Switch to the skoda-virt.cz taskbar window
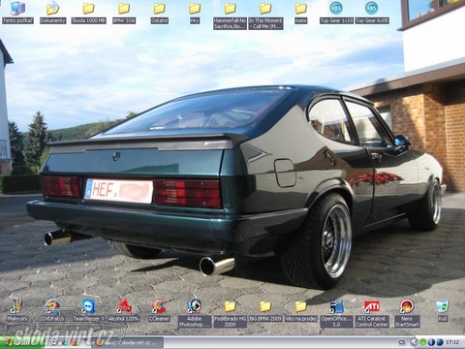This screenshot has height=349, width=465. [128, 342]
